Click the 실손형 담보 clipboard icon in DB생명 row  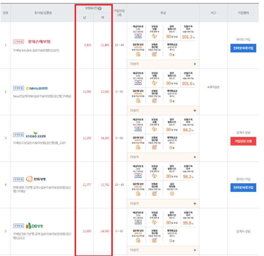138,240
